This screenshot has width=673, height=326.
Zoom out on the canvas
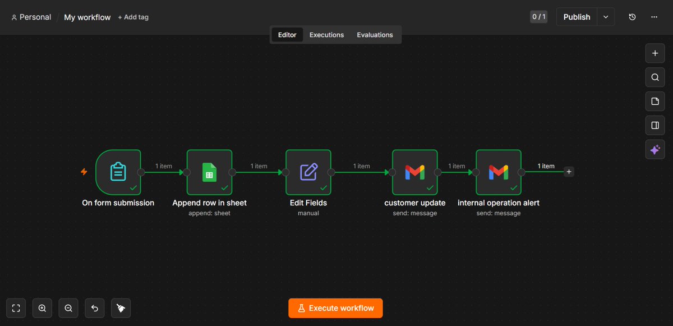click(x=68, y=308)
